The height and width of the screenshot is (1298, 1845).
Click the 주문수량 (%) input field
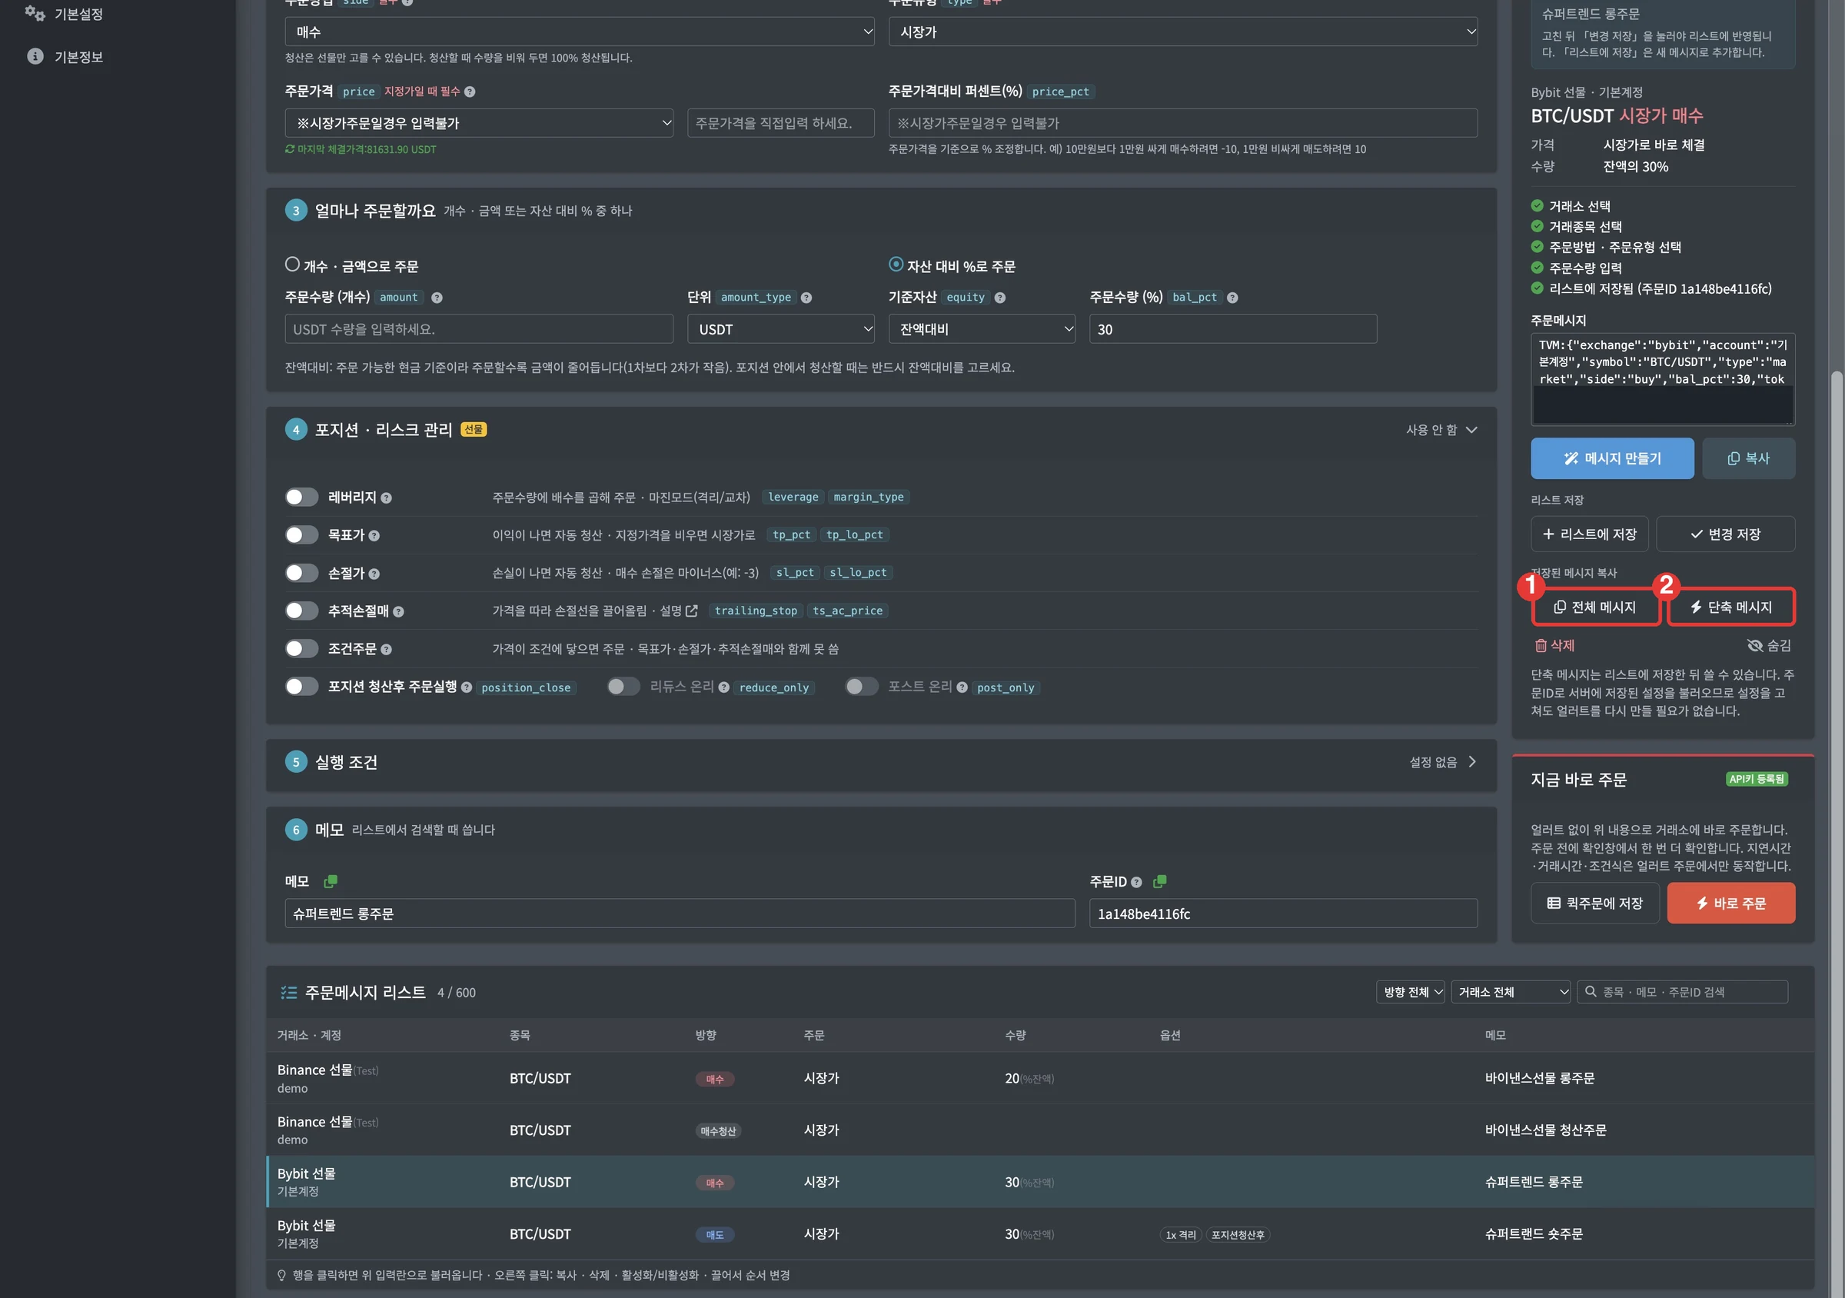pos(1232,330)
